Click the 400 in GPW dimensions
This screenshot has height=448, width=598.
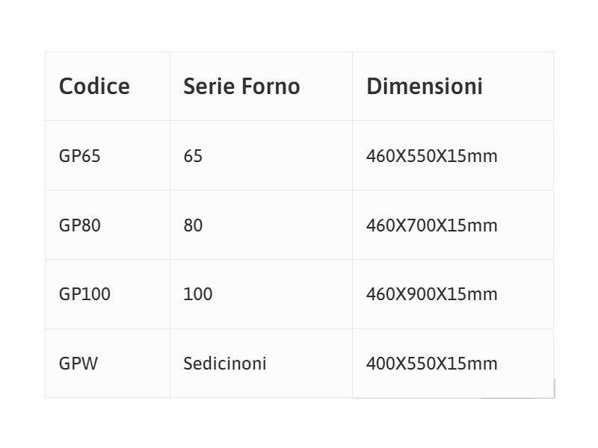(380, 364)
